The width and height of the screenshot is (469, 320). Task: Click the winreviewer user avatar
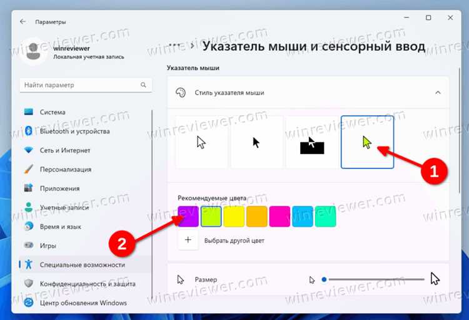tap(34, 51)
